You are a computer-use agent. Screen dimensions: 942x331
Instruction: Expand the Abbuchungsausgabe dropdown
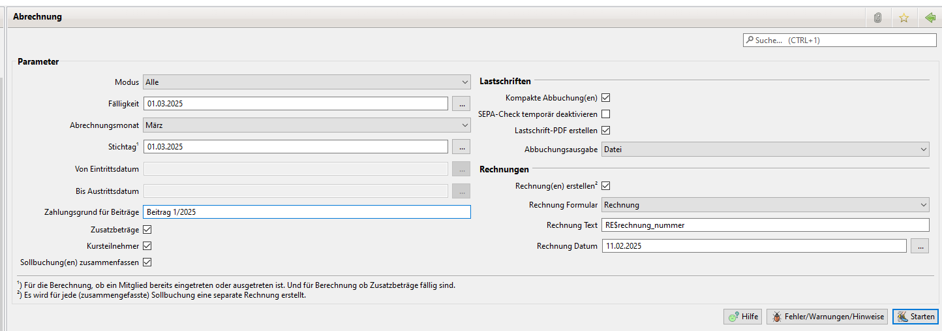(x=765, y=150)
